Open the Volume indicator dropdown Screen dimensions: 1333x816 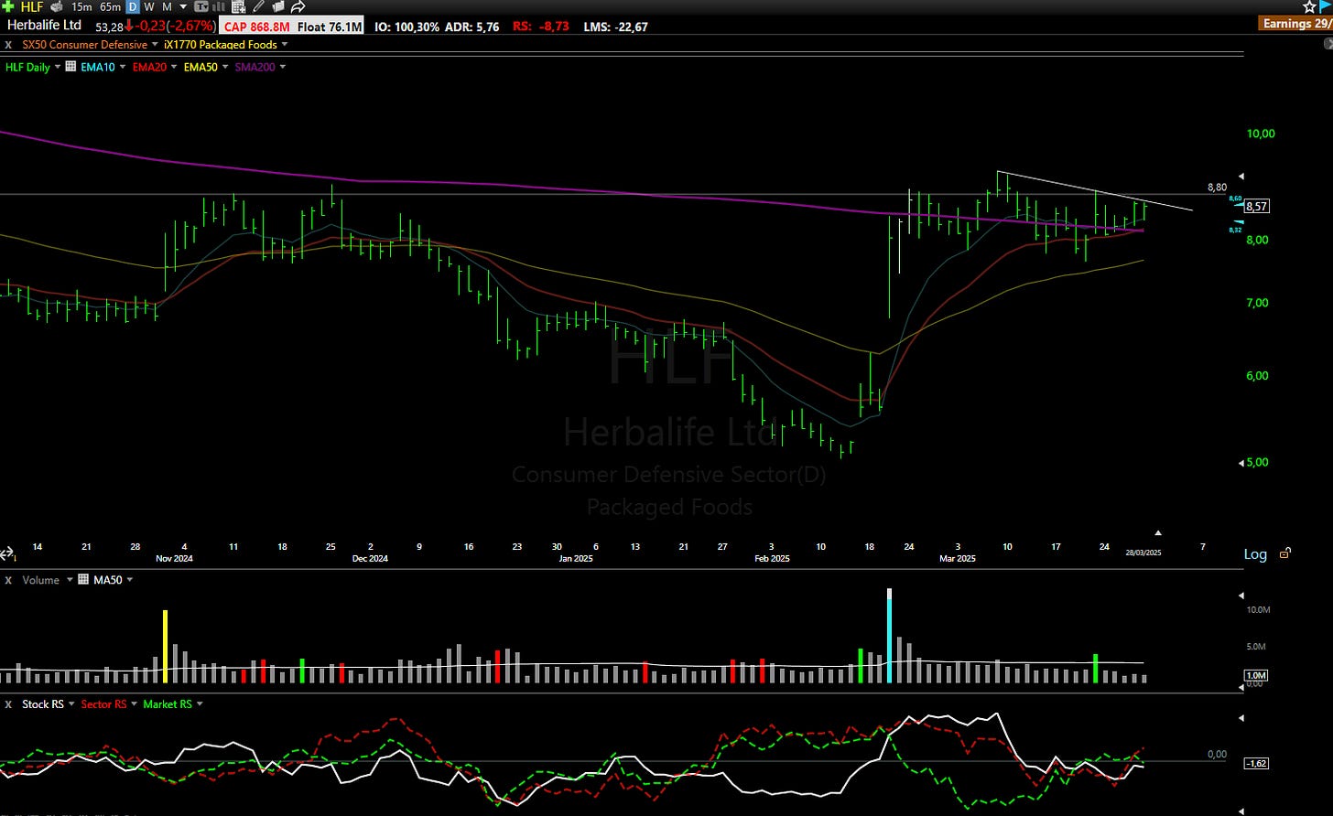70,580
